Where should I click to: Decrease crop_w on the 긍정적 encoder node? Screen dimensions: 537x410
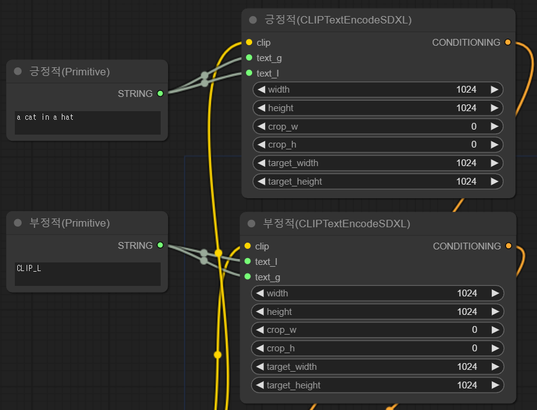click(261, 127)
